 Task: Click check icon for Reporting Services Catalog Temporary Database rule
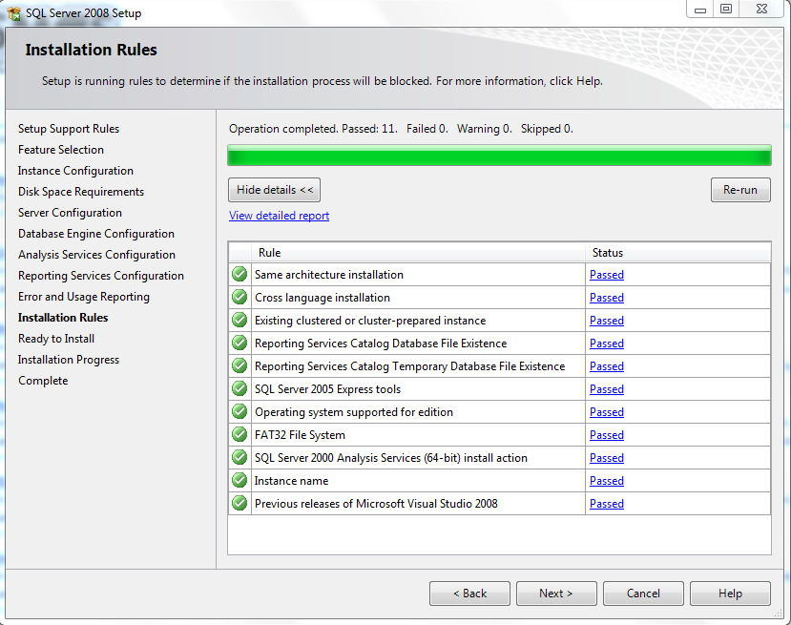[x=239, y=365]
